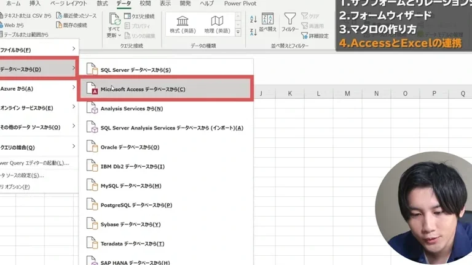Select column O header

(405, 93)
